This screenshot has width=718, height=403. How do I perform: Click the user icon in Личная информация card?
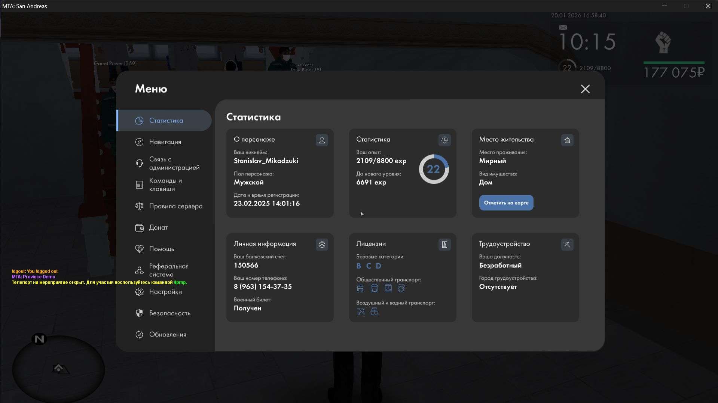coord(322,245)
